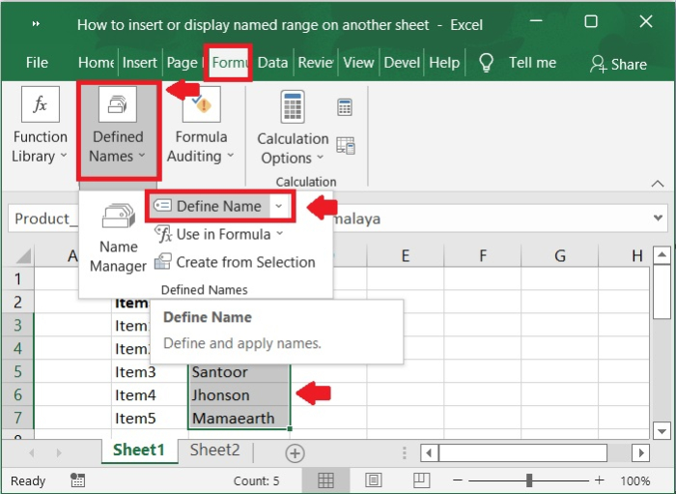Click the 100% zoom level
Viewport: 676px width, 494px height.
click(x=634, y=480)
